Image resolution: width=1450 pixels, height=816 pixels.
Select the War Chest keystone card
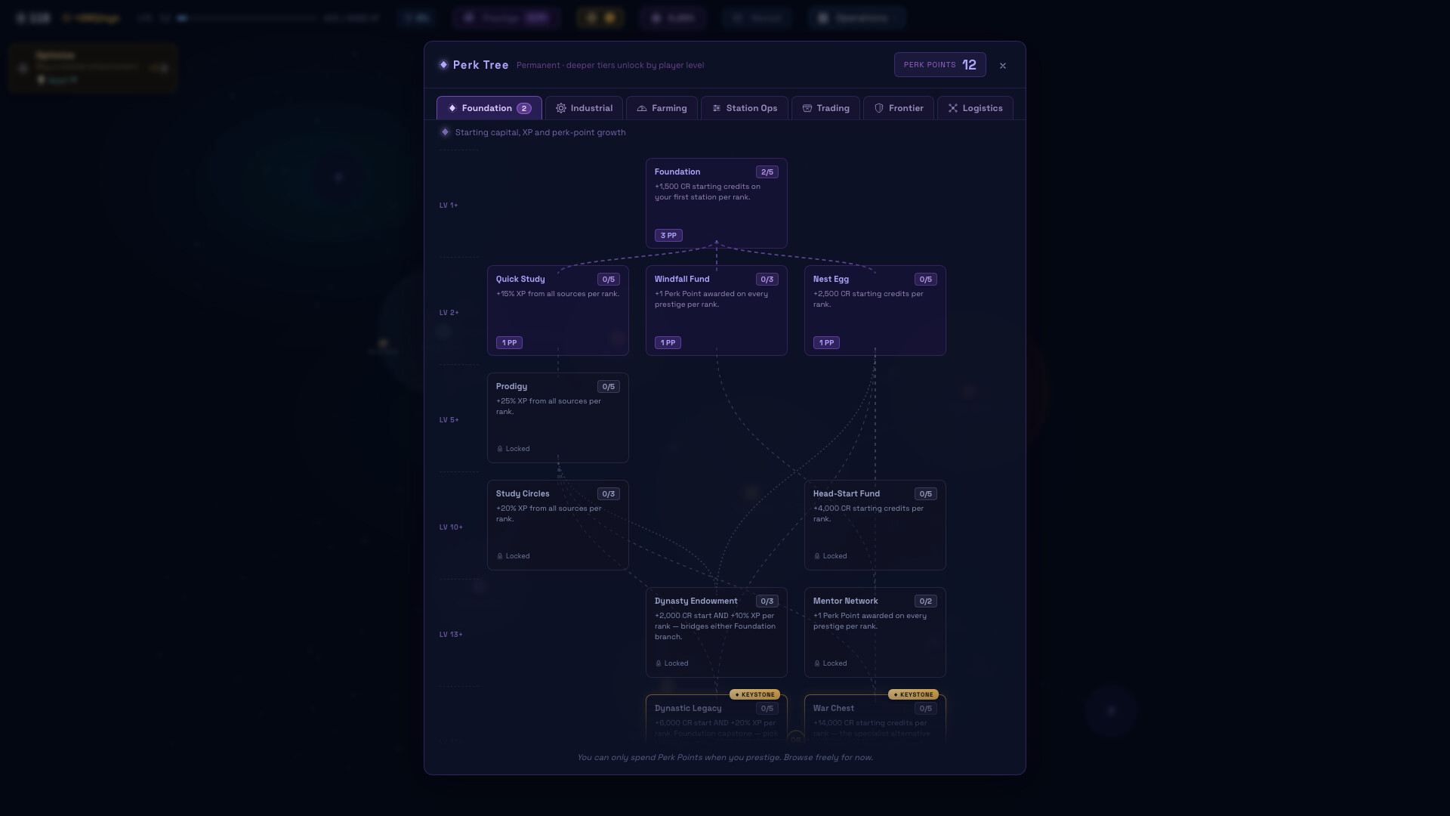[875, 718]
